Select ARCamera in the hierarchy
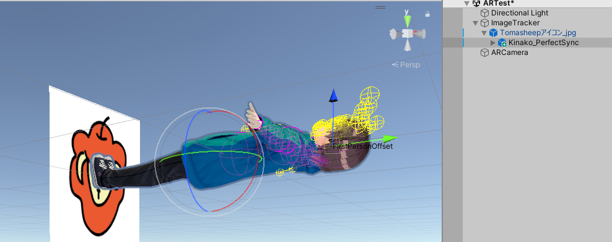Image resolution: width=612 pixels, height=242 pixels. [509, 52]
